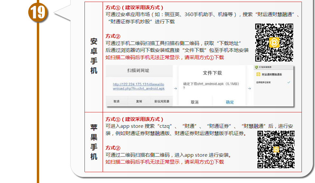Click the line mentioning app store 搜索 “ctzq”
This screenshot has width=315, height=183.
(x=199, y=126)
